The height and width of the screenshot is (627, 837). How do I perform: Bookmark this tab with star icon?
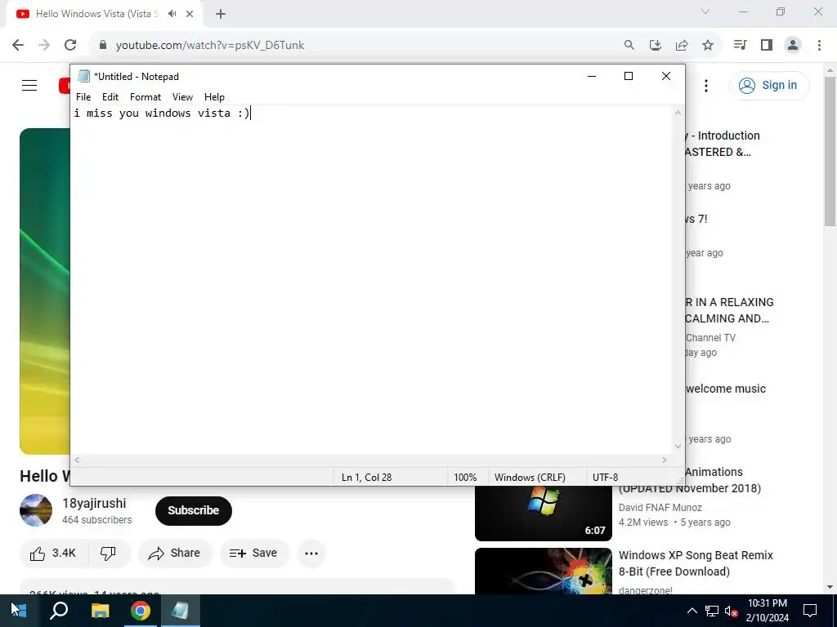click(x=708, y=46)
